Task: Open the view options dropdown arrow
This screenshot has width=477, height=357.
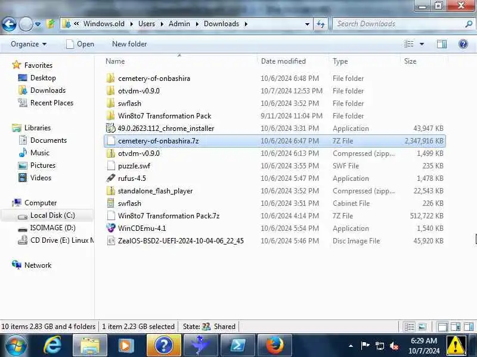Action: click(422, 44)
